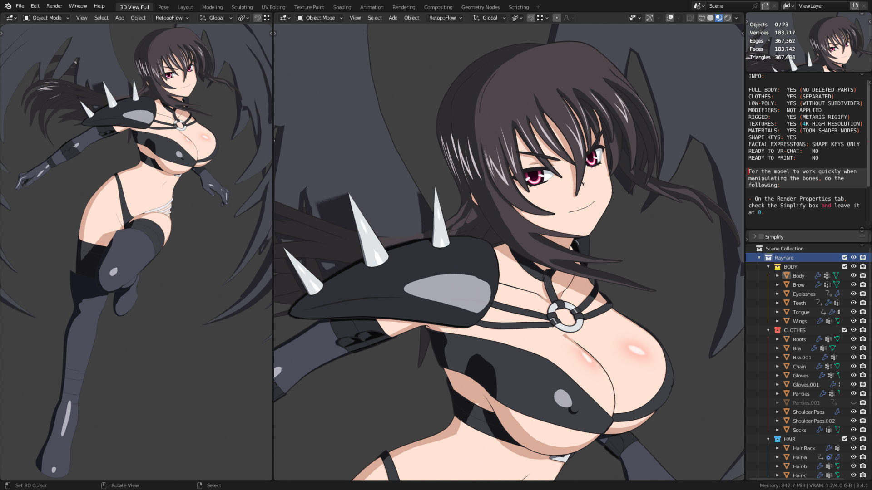Collapse the CLOTHES collection

point(768,330)
